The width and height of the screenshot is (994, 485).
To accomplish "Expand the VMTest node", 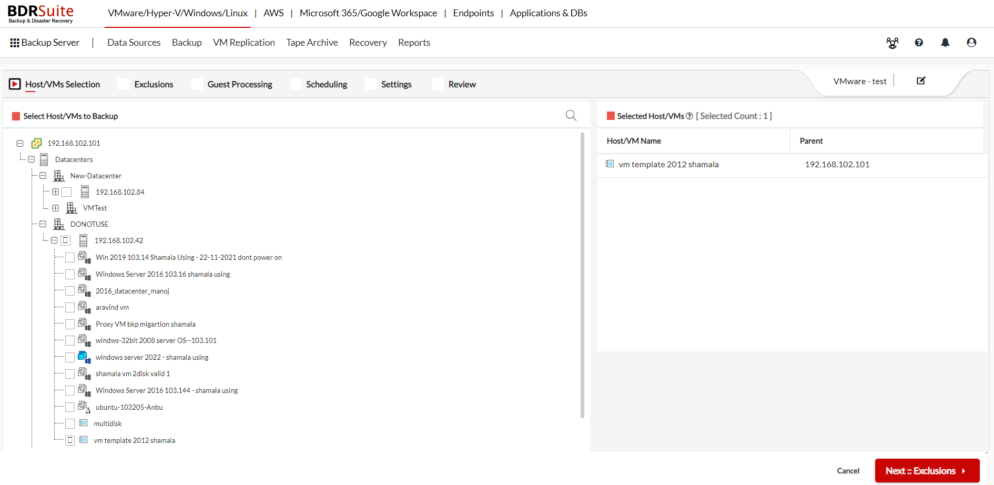I will pos(55,208).
